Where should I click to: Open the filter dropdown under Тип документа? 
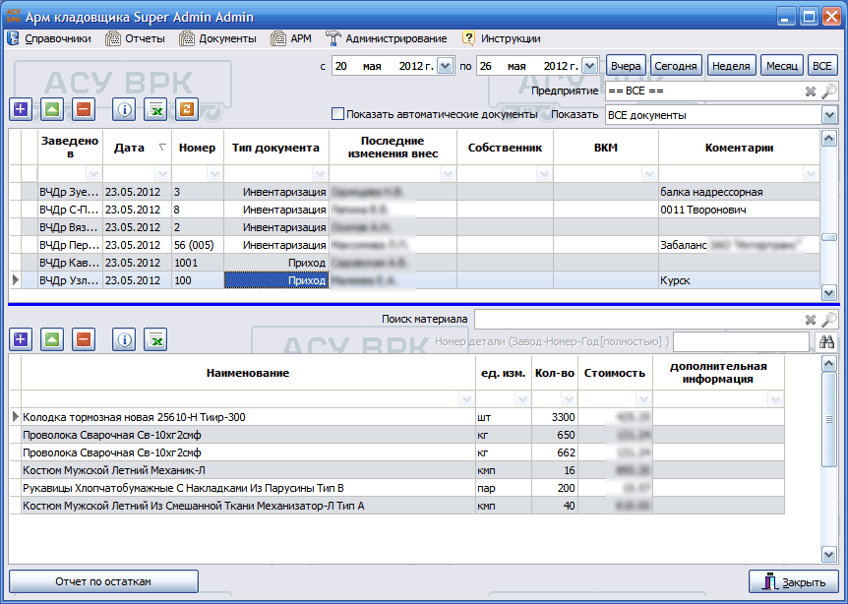pyautogui.click(x=320, y=174)
